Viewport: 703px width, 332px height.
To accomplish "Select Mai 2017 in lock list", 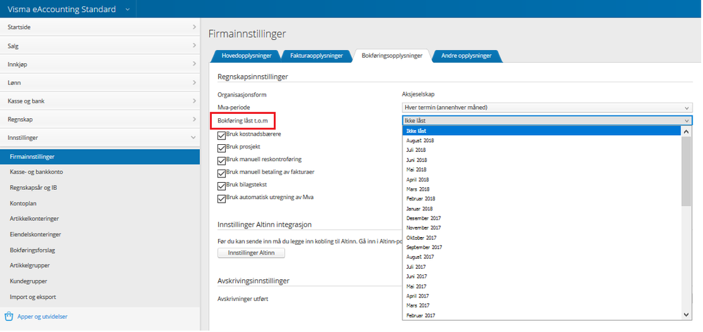I will pyautogui.click(x=542, y=286).
